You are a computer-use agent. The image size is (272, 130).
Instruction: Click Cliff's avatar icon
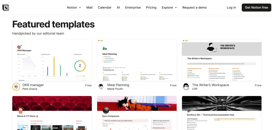point(186,87)
